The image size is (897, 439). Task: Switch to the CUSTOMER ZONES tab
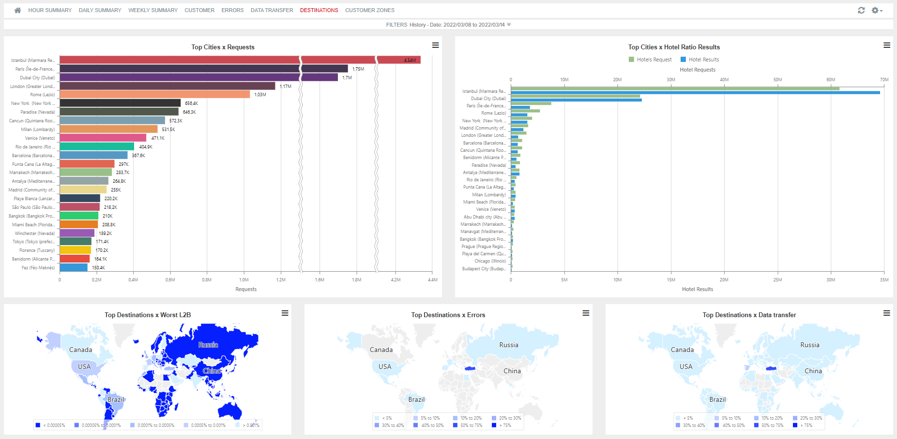click(370, 10)
